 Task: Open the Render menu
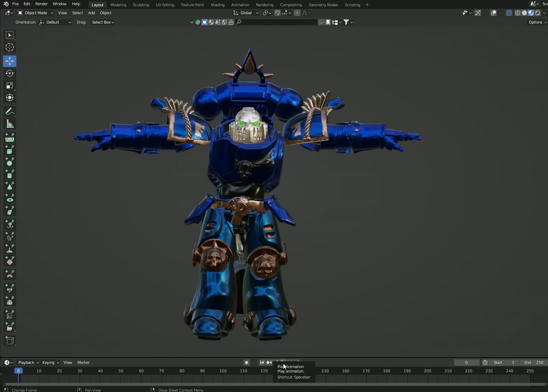click(41, 4)
